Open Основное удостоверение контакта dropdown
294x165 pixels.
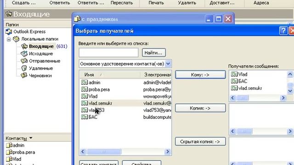(168, 64)
